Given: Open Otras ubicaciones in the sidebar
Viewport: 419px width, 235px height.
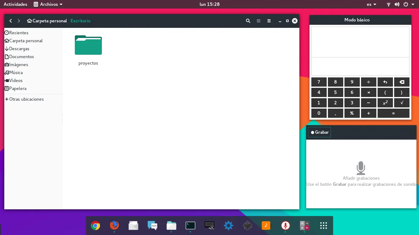Looking at the screenshot, I should tap(27, 99).
